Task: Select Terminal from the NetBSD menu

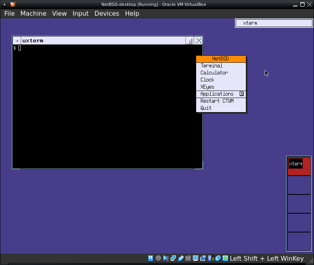Action: point(211,66)
